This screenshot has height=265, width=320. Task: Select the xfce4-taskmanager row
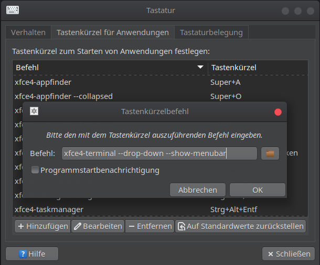tap(160, 209)
